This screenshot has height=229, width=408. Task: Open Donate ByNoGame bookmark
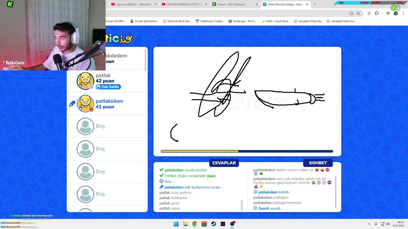144,21
